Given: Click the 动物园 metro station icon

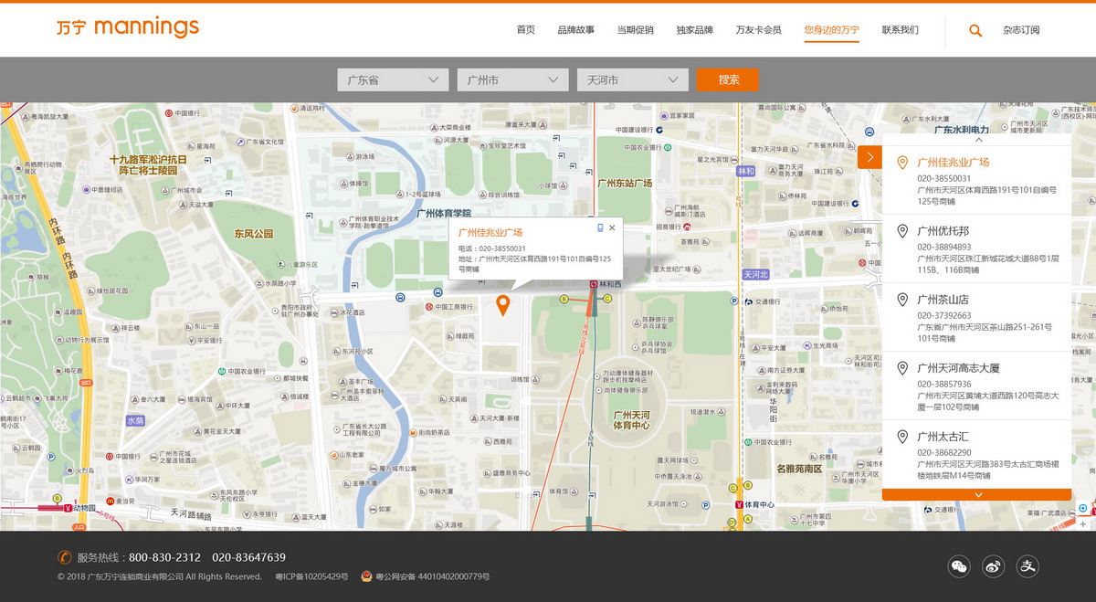Looking at the screenshot, I should coord(68,507).
